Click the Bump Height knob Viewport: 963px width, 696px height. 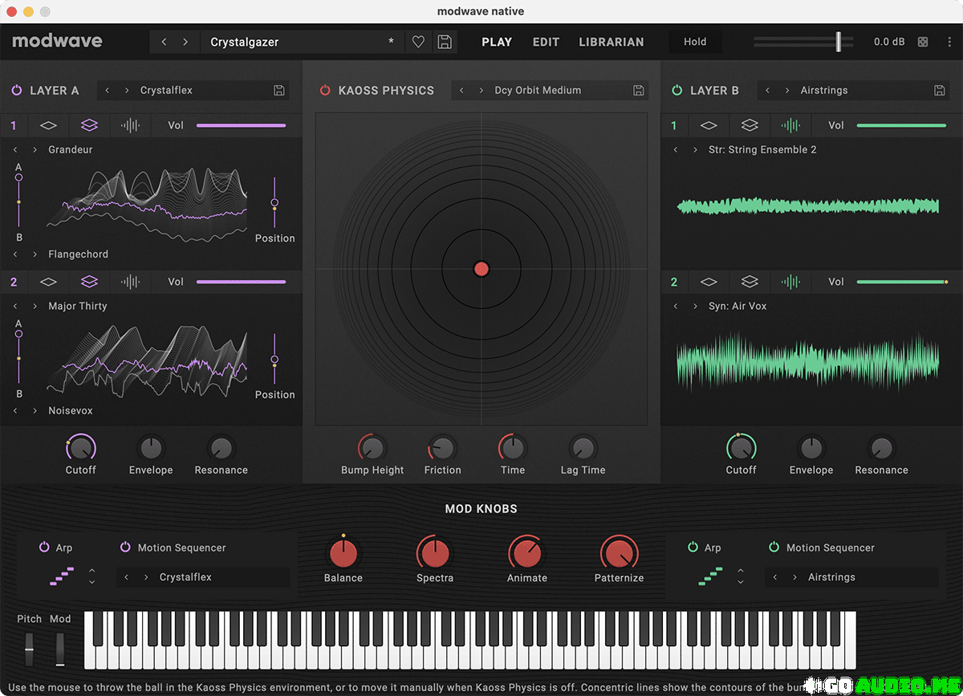[372, 447]
